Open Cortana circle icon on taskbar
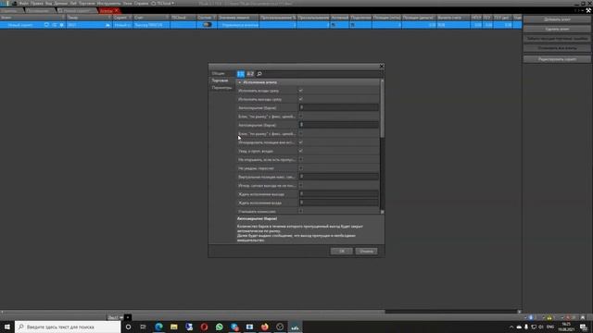The width and height of the screenshot is (593, 333). click(x=128, y=327)
